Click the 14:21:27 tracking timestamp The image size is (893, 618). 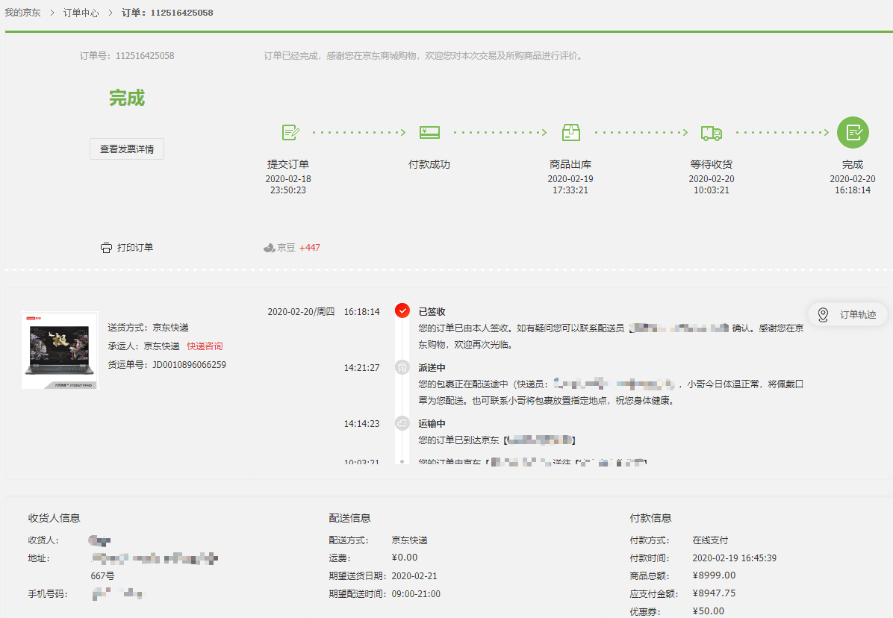click(361, 368)
